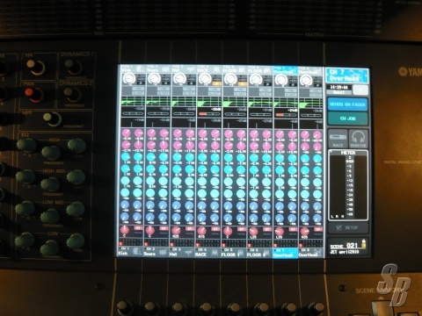Viewport: 422px width, 316px height.
Task: Tap the RACK tom channel icon at bottom
Action: (x=215, y=252)
